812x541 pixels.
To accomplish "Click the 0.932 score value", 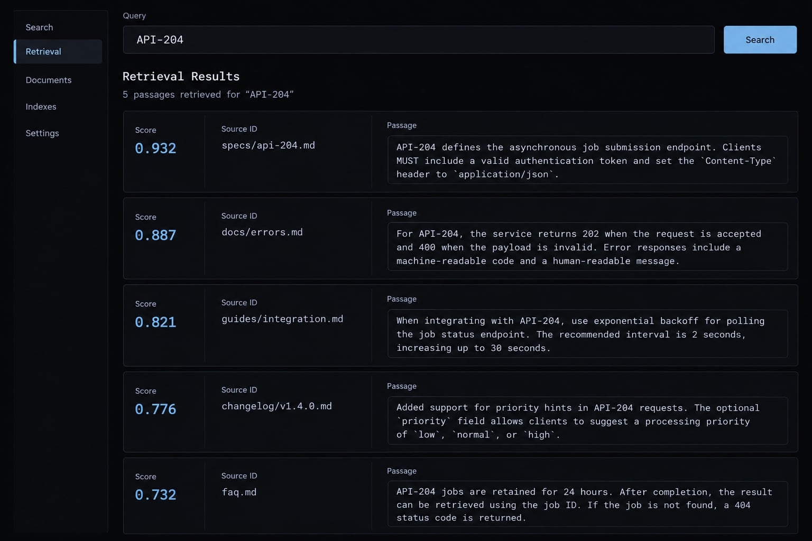I will point(155,148).
